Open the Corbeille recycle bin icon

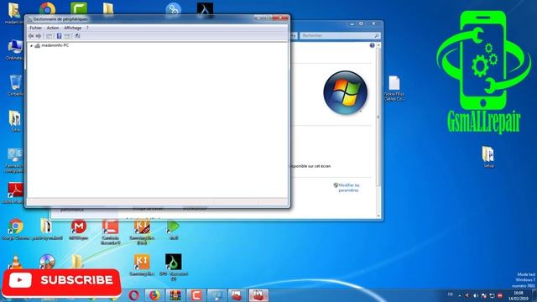pos(15,86)
